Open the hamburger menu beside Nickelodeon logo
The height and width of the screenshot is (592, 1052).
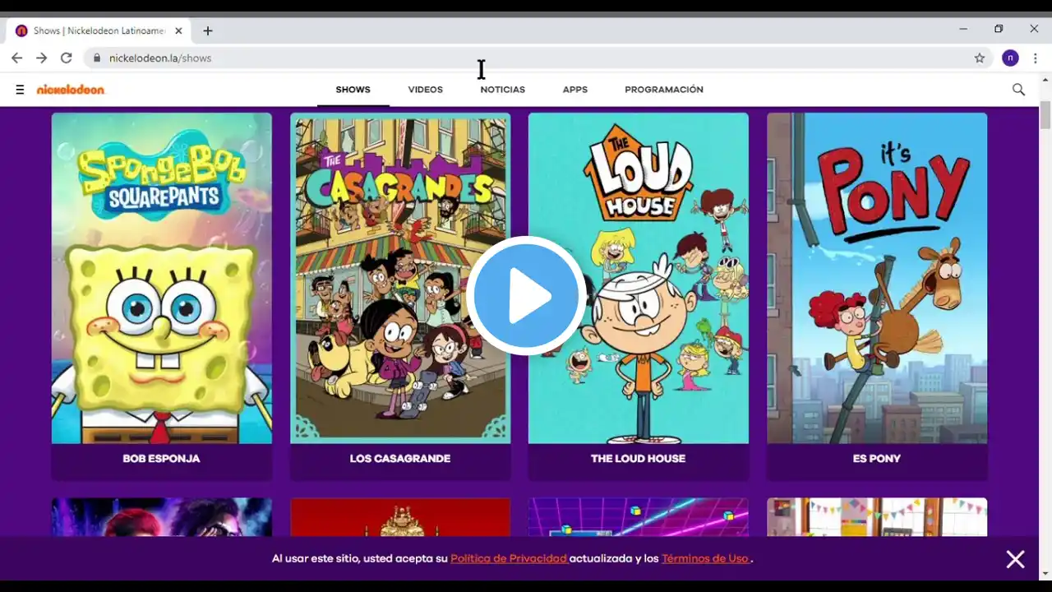coord(20,90)
